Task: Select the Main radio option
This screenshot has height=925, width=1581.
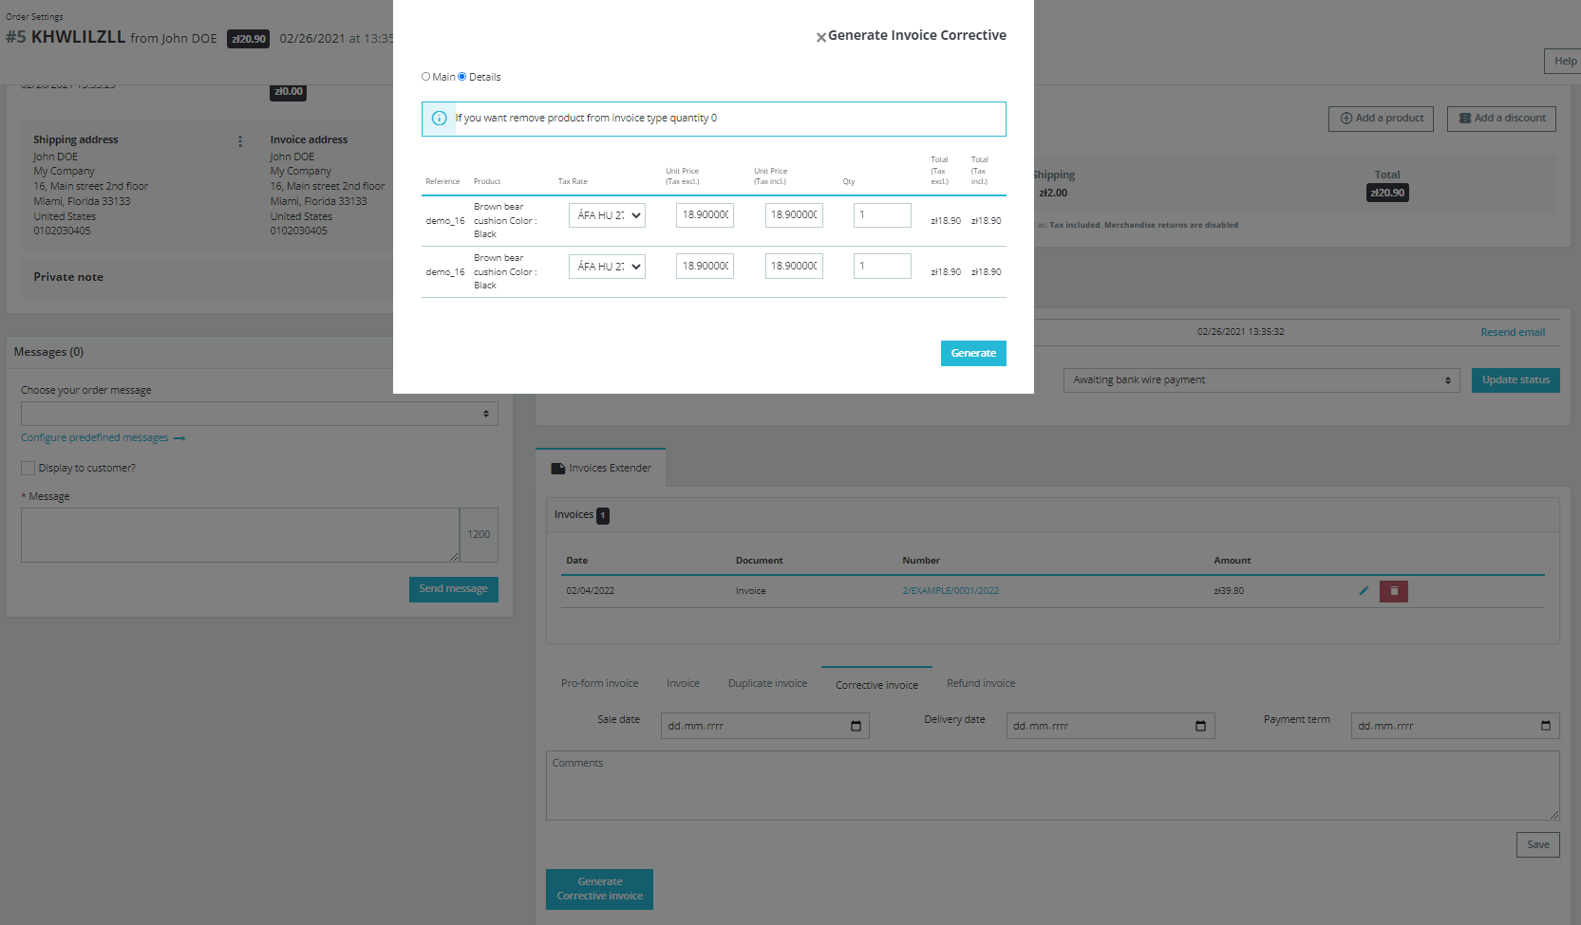Action: click(x=426, y=77)
